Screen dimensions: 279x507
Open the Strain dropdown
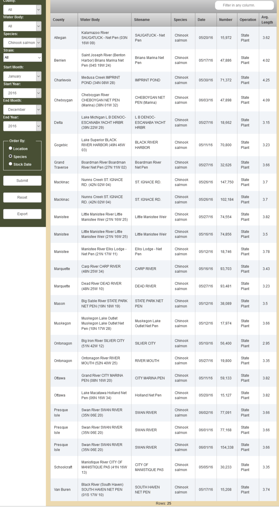(x=22, y=57)
